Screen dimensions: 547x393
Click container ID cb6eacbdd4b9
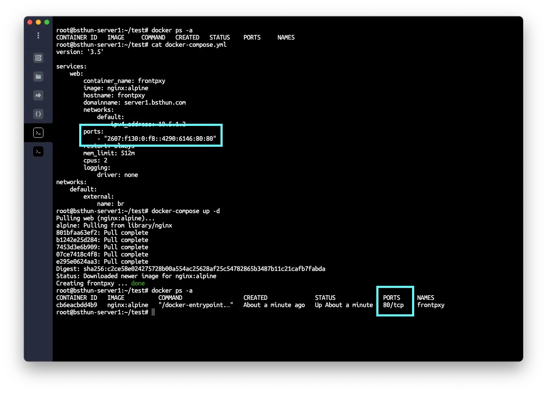(77, 305)
